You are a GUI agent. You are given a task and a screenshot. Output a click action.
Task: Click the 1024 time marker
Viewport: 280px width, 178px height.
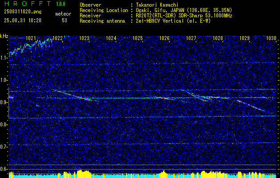click(111, 38)
